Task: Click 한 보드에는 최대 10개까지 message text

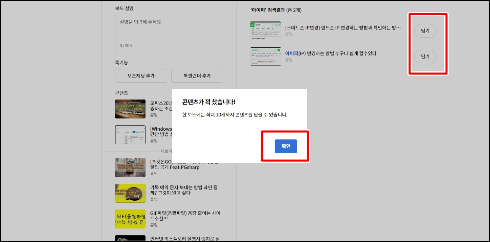Action: [235, 115]
